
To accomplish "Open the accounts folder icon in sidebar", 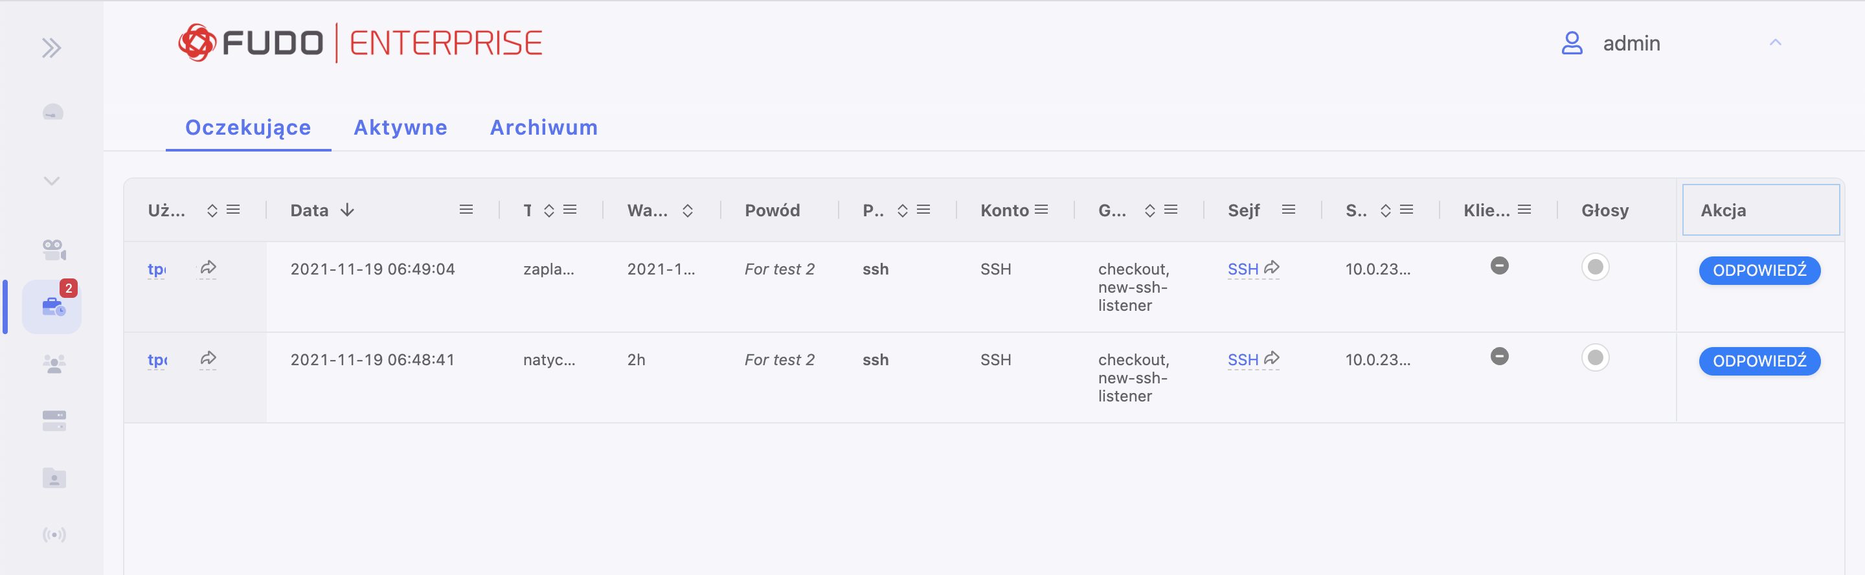I will (54, 478).
